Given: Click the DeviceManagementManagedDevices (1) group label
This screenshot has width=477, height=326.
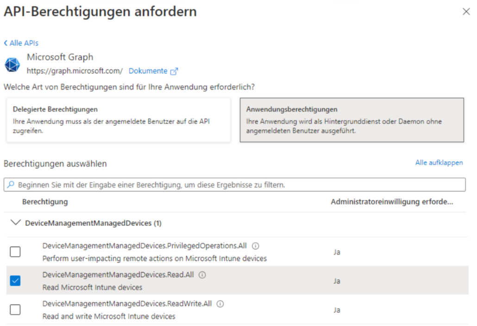Looking at the screenshot, I should (93, 223).
